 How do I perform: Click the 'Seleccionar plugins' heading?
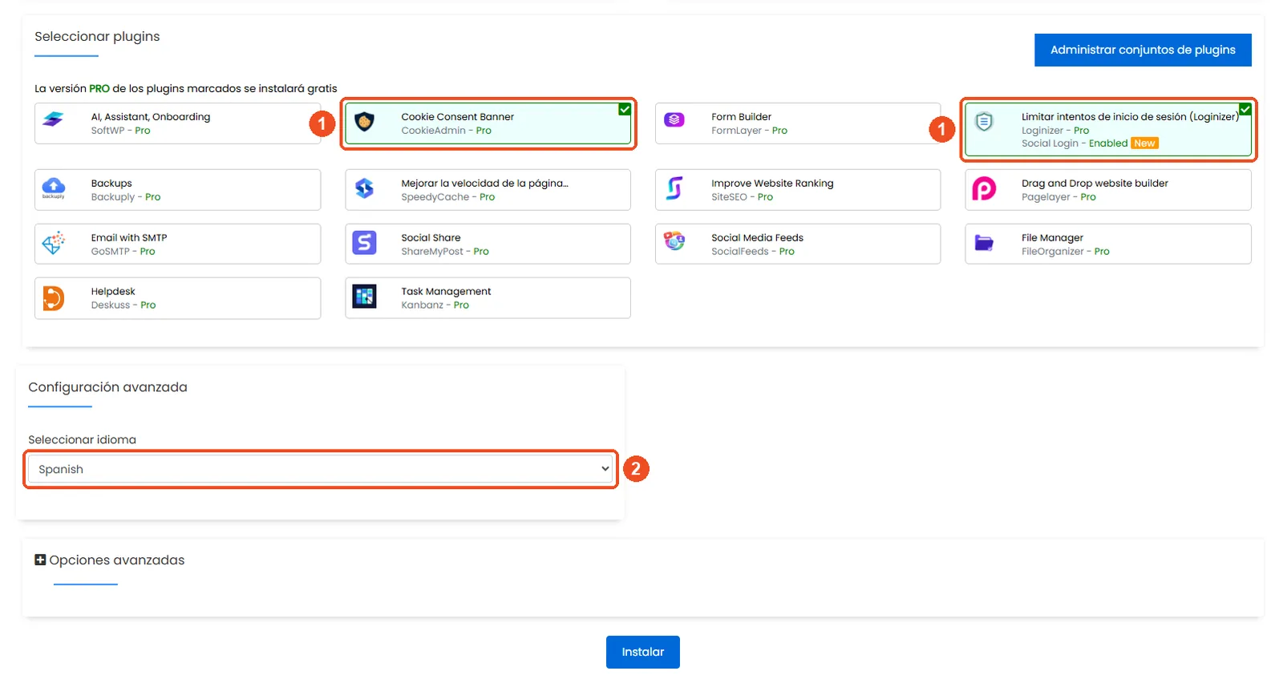click(x=97, y=37)
